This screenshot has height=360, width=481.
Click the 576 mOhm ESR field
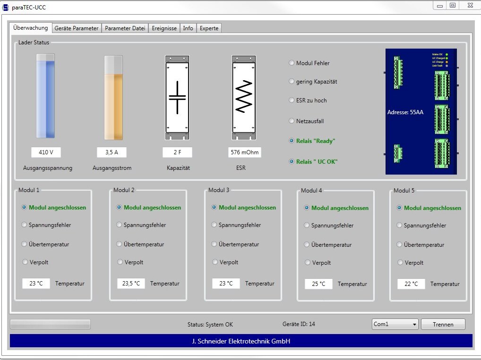click(x=244, y=152)
